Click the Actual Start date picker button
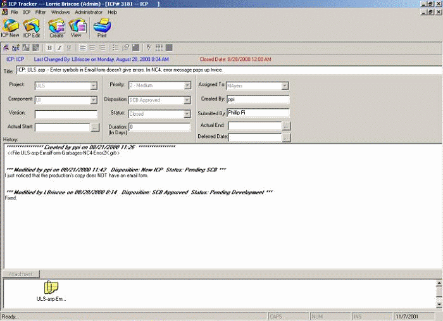This screenshot has width=443, height=321. click(x=95, y=127)
